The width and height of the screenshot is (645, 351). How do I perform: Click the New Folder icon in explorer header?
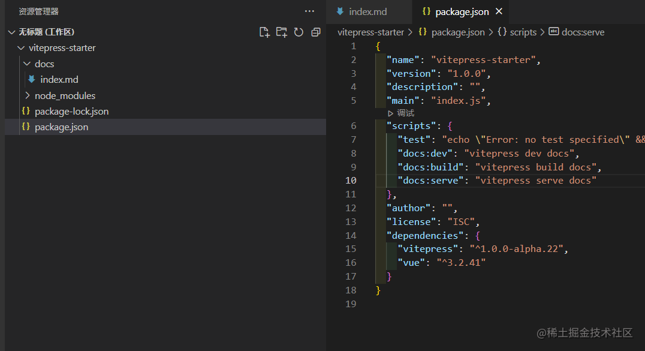(281, 32)
